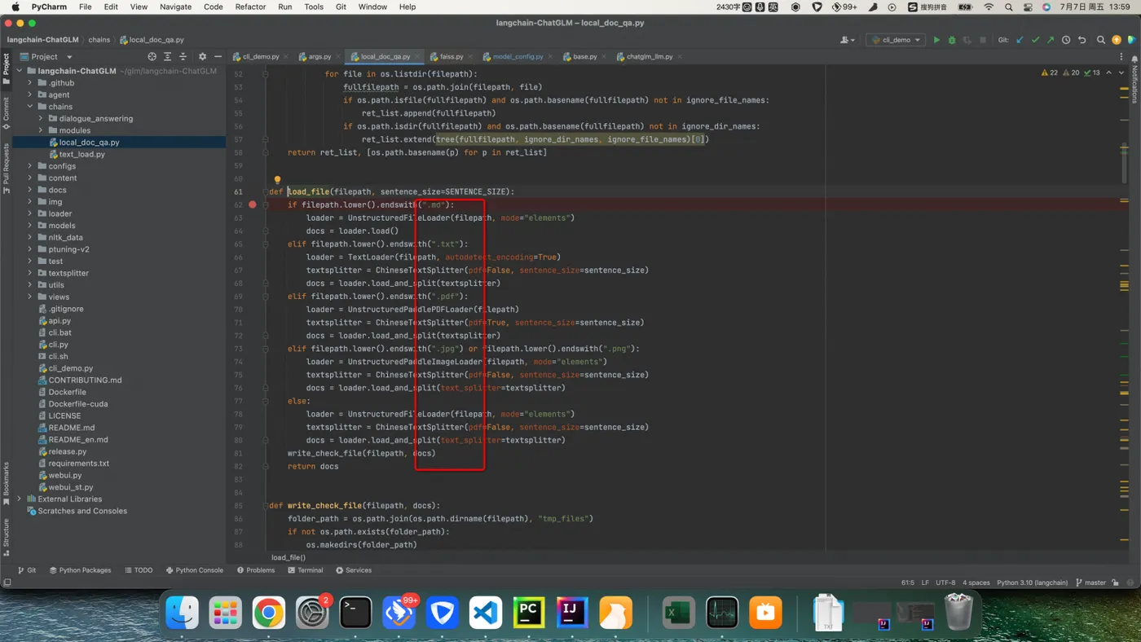1141x642 pixels.
Task: Expand the textsplitter folder
Action: pyautogui.click(x=30, y=273)
